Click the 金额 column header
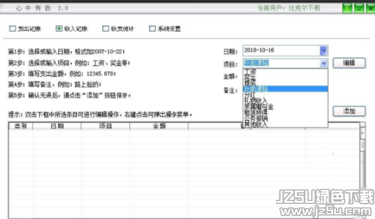 (x=159, y=125)
